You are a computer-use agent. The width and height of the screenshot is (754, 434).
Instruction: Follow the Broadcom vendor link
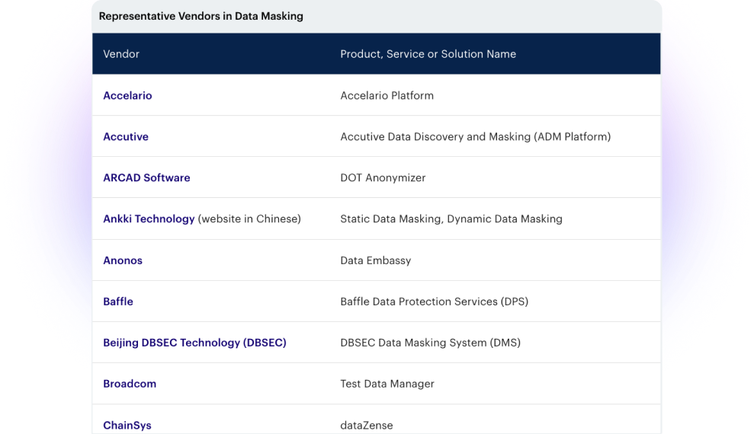point(130,384)
